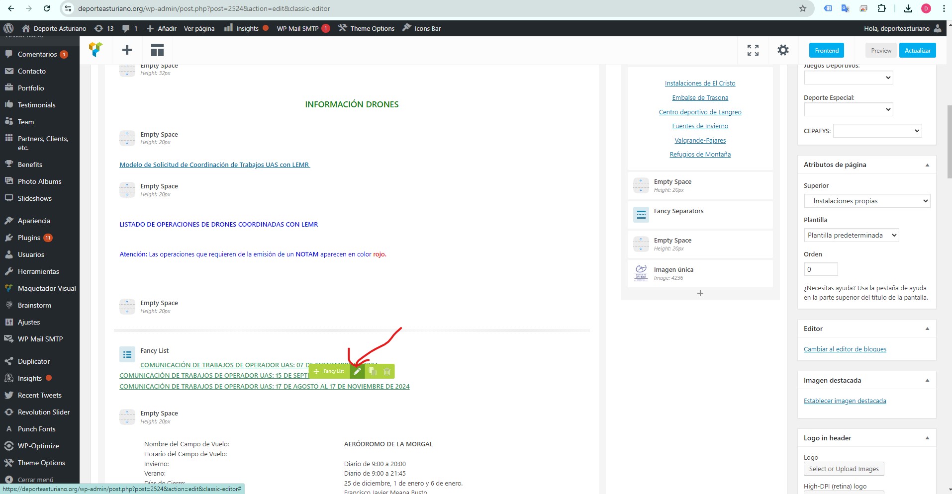Image resolution: width=952 pixels, height=494 pixels.
Task: Open browser downloads icon
Action: 908,8
